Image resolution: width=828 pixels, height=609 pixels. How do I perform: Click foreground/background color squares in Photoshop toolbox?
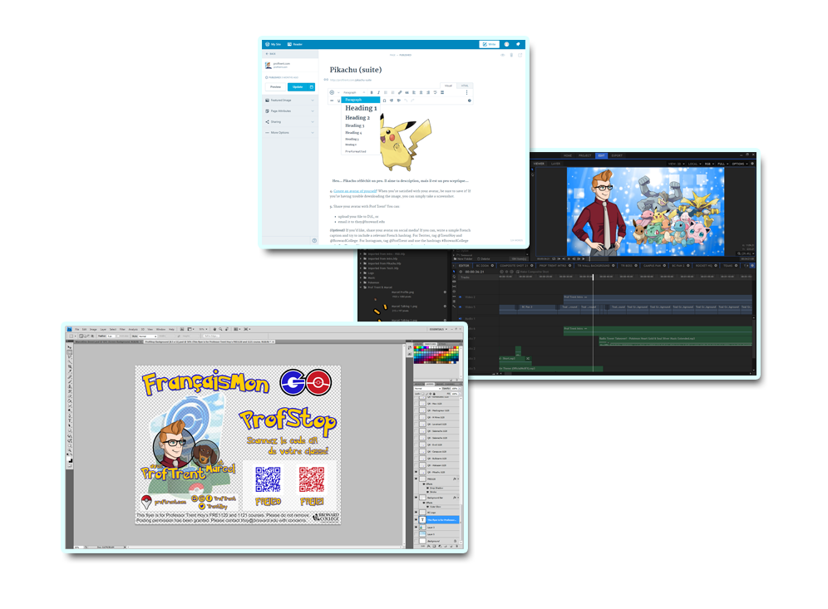point(70,461)
